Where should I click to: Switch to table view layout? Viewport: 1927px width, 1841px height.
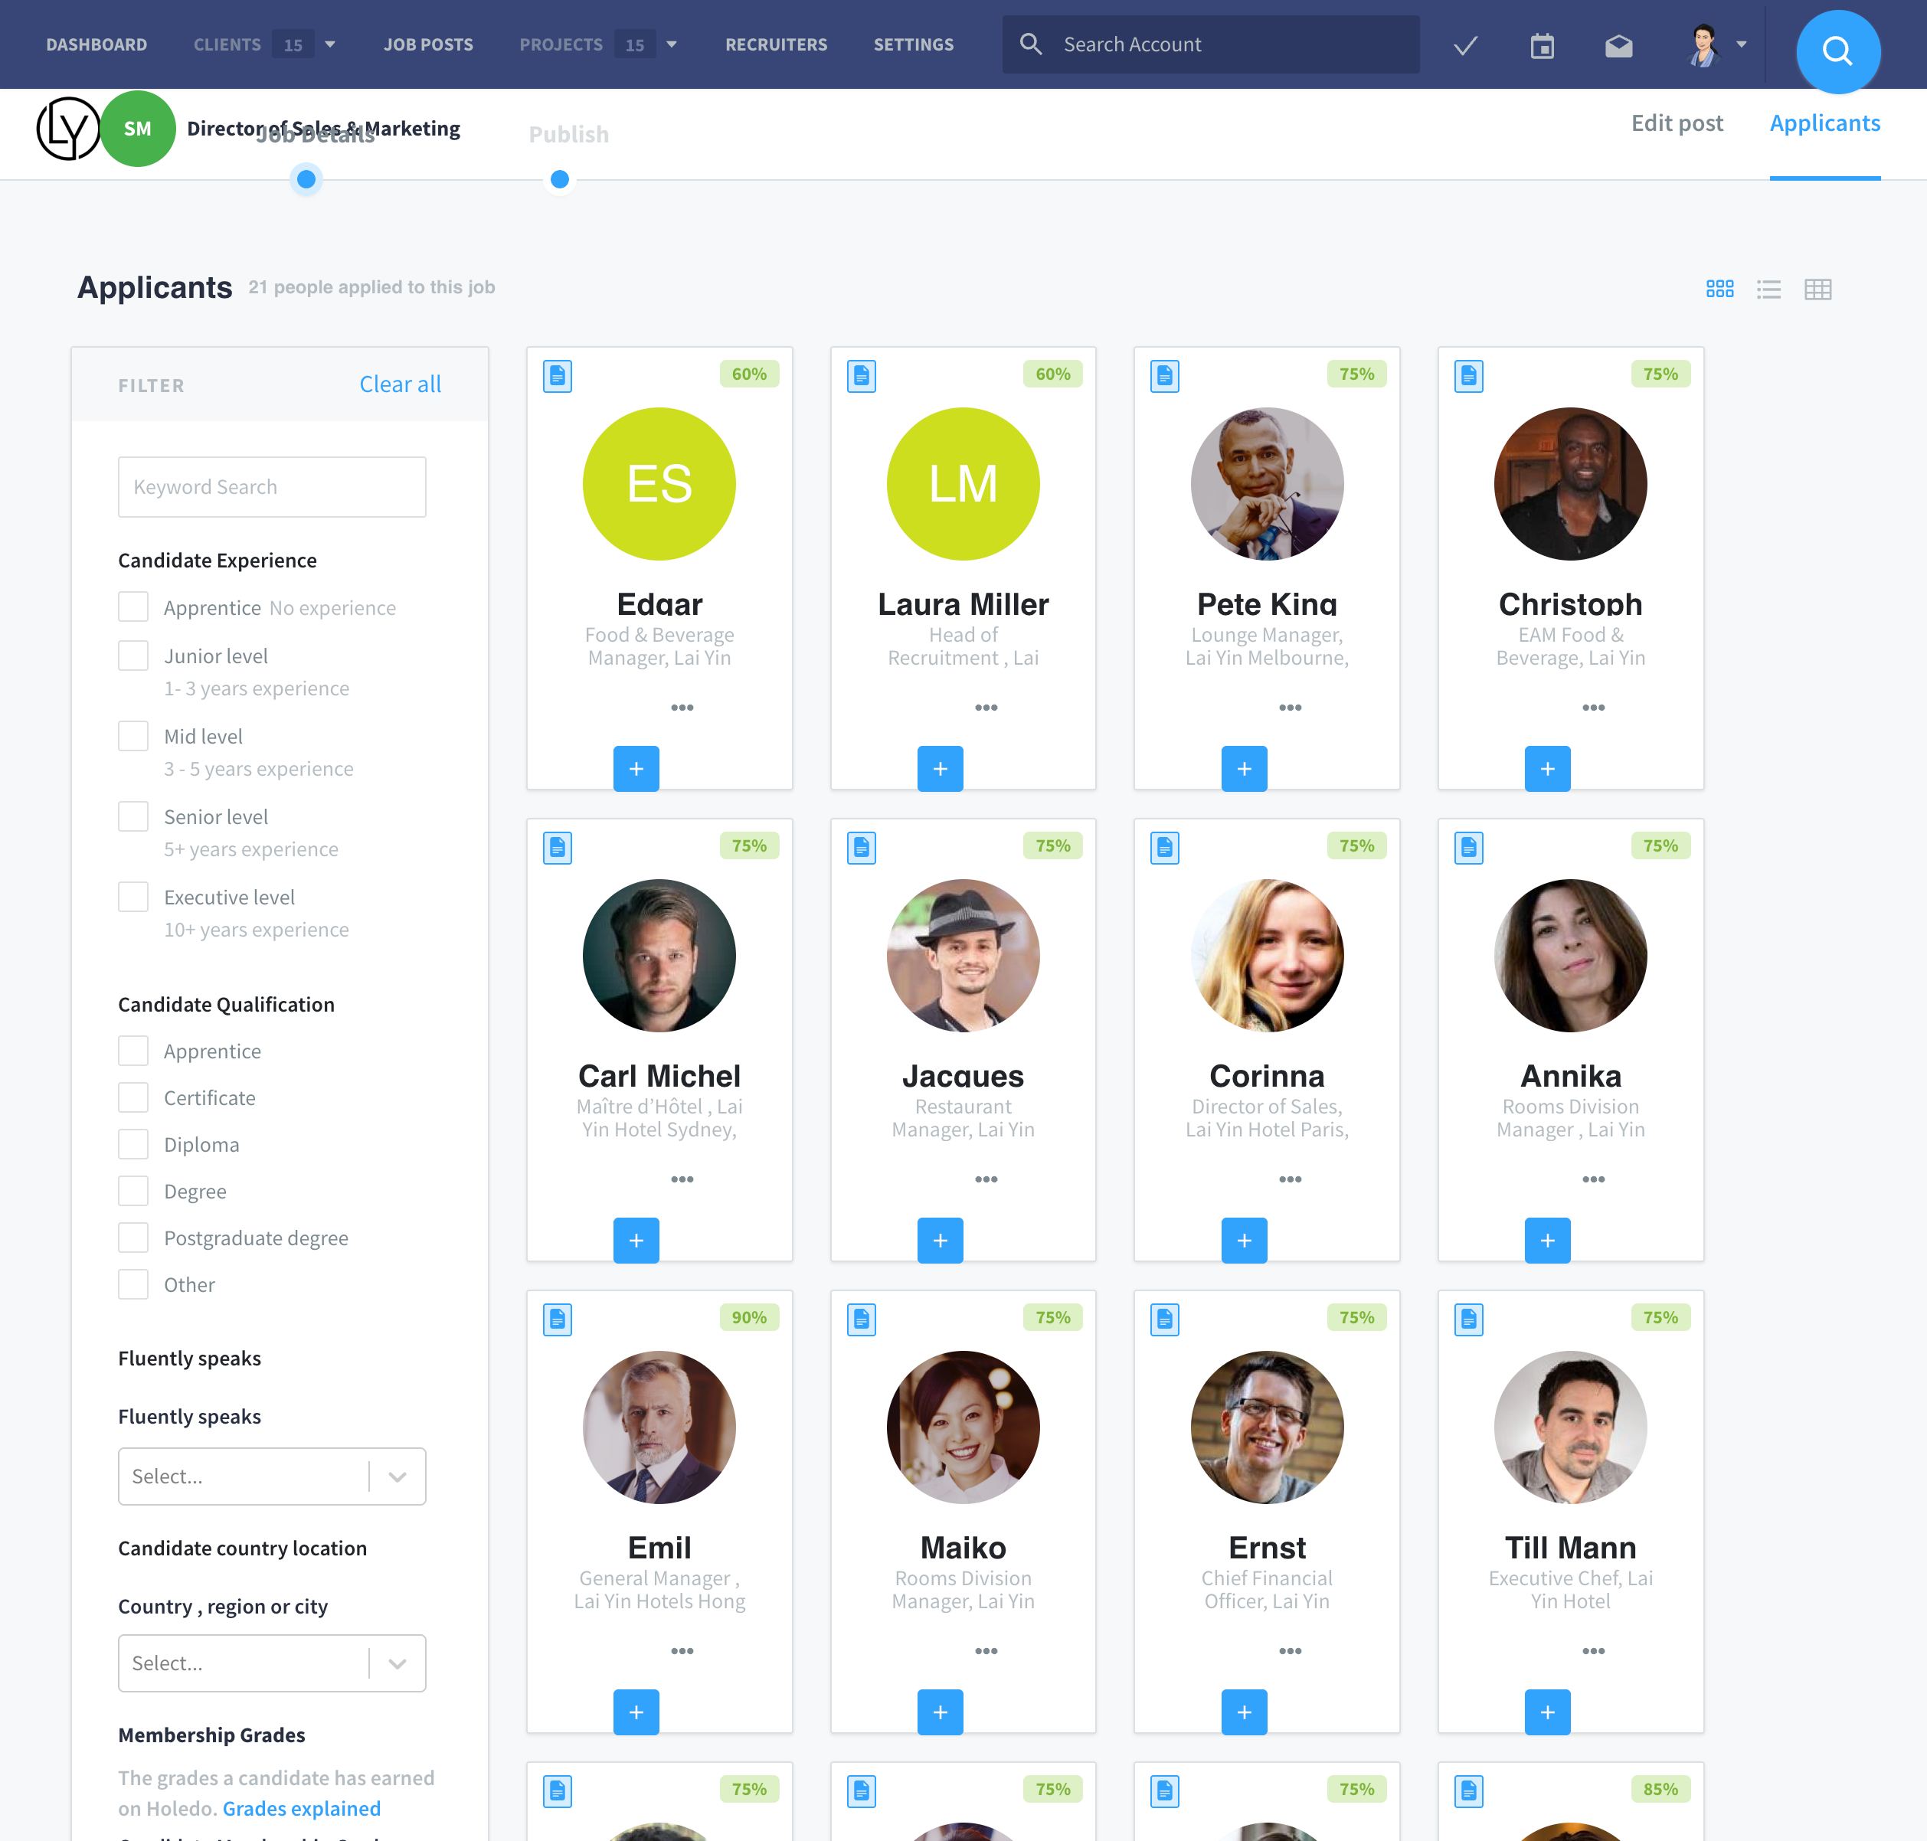click(x=1817, y=289)
